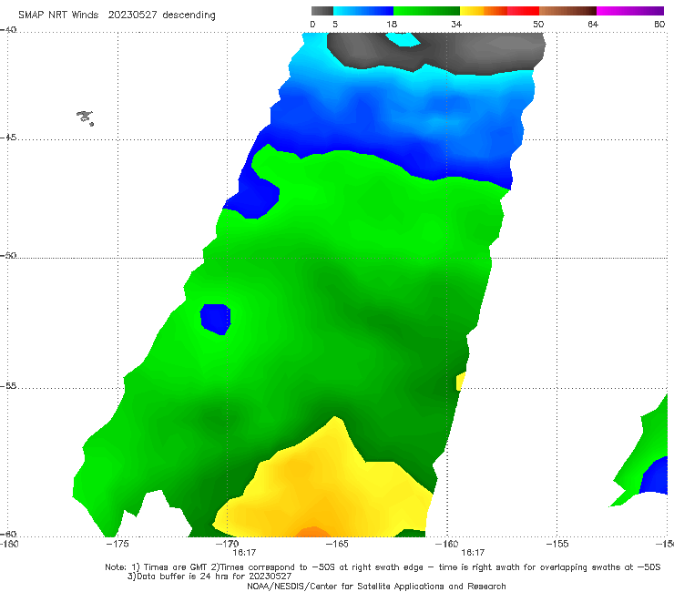This screenshot has width=674, height=592.
Task: Click the blue patch in the far-right partial swath
Action: click(654, 476)
